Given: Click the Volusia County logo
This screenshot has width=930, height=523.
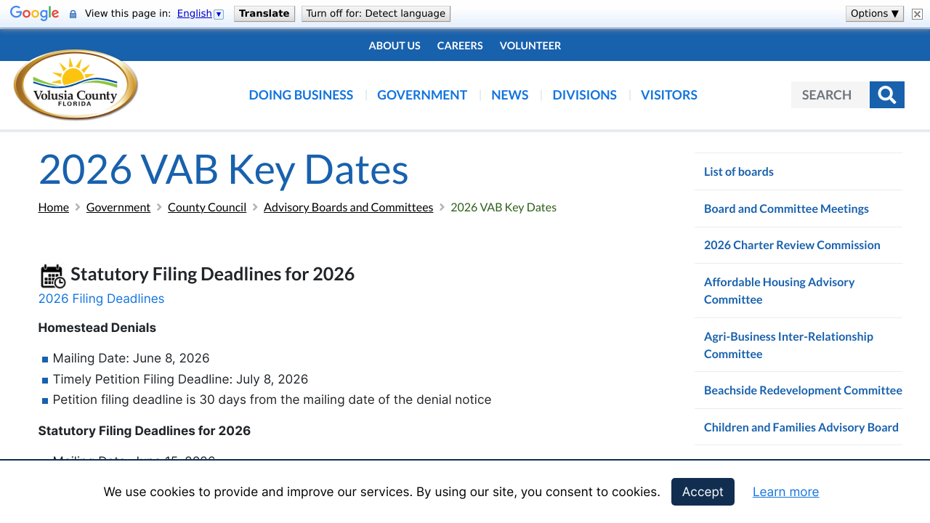Looking at the screenshot, I should coord(76,85).
